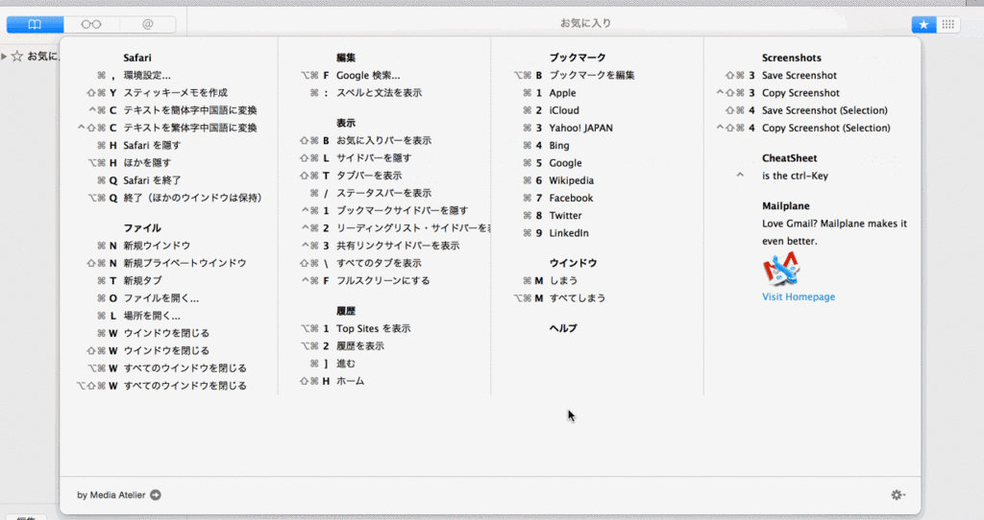984x520 pixels.
Task: Choose Copy Screenshot (Selection) entry
Action: pyautogui.click(x=825, y=128)
